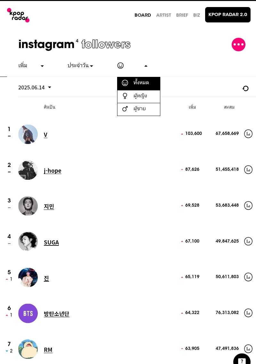Select the ผู้หญิง (female) filter option
Screen dimensions: 256x364
coord(139,96)
